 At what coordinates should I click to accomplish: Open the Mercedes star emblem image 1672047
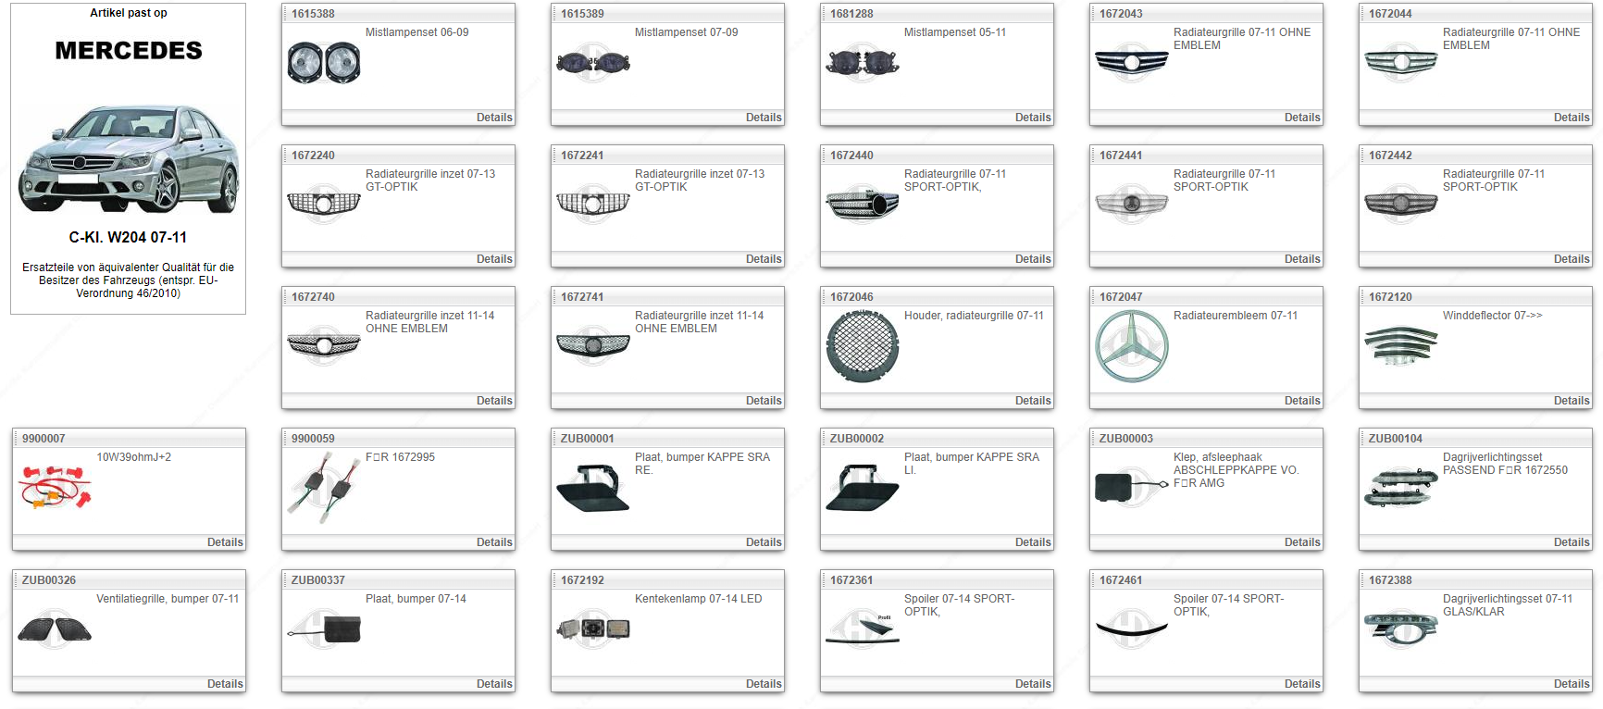click(x=1132, y=346)
